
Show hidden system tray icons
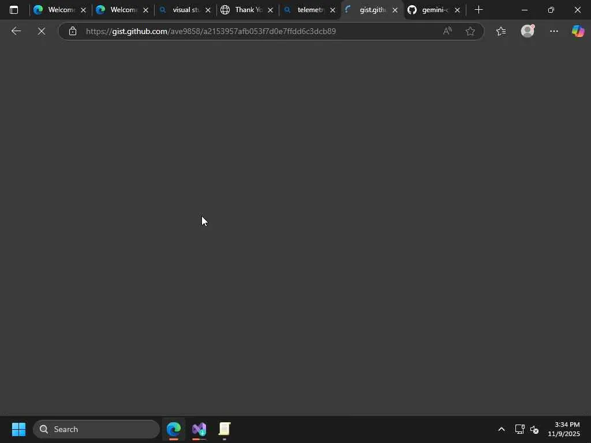(x=502, y=429)
